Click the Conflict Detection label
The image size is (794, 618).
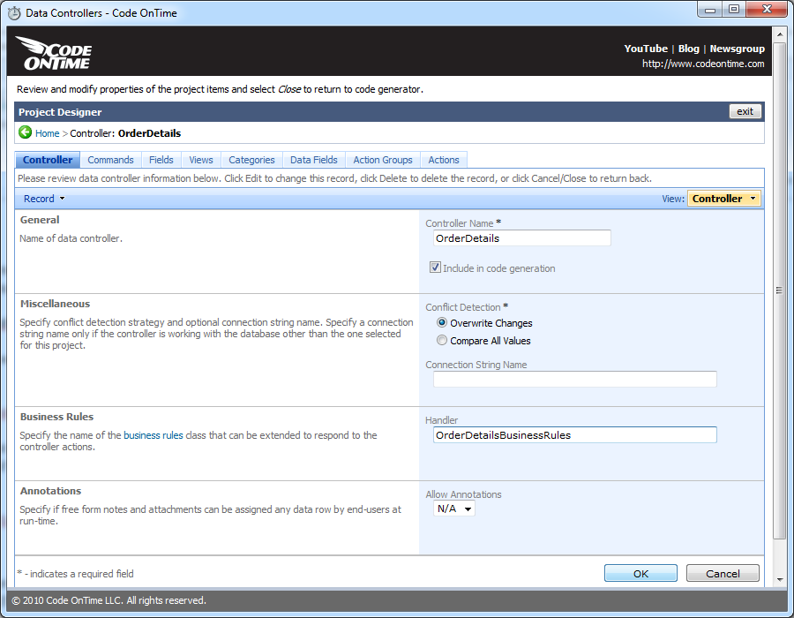click(463, 307)
